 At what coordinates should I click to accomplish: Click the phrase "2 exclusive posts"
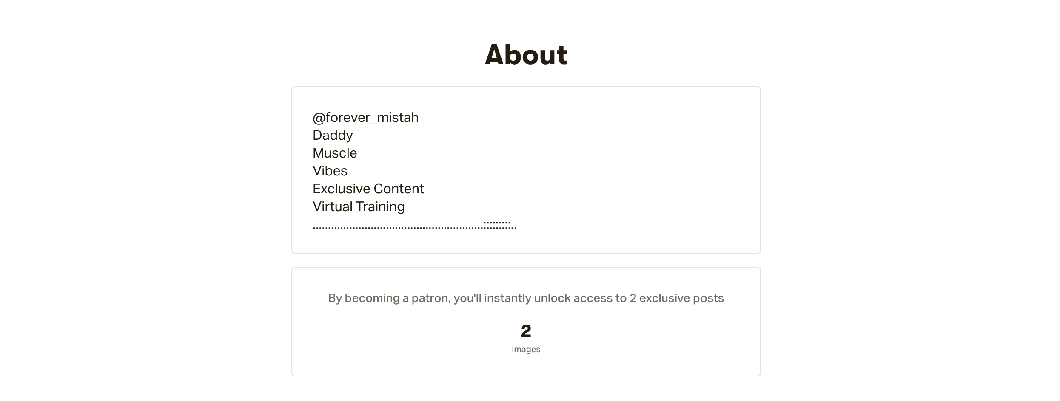pos(677,298)
